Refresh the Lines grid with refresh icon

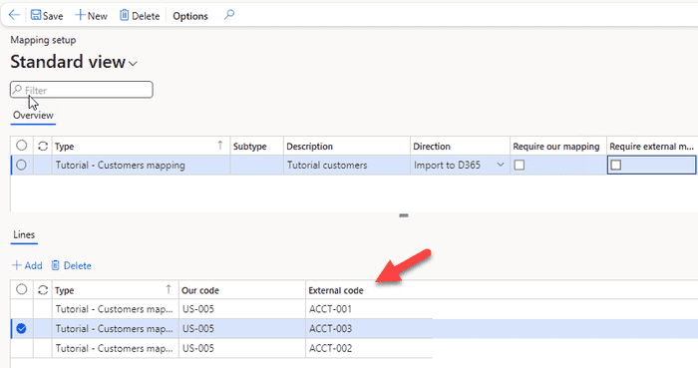pos(43,290)
